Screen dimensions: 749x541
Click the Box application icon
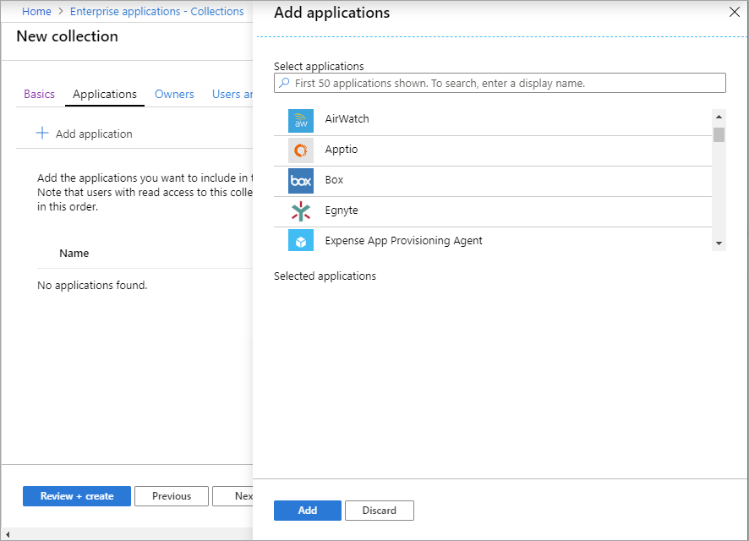[x=300, y=181]
